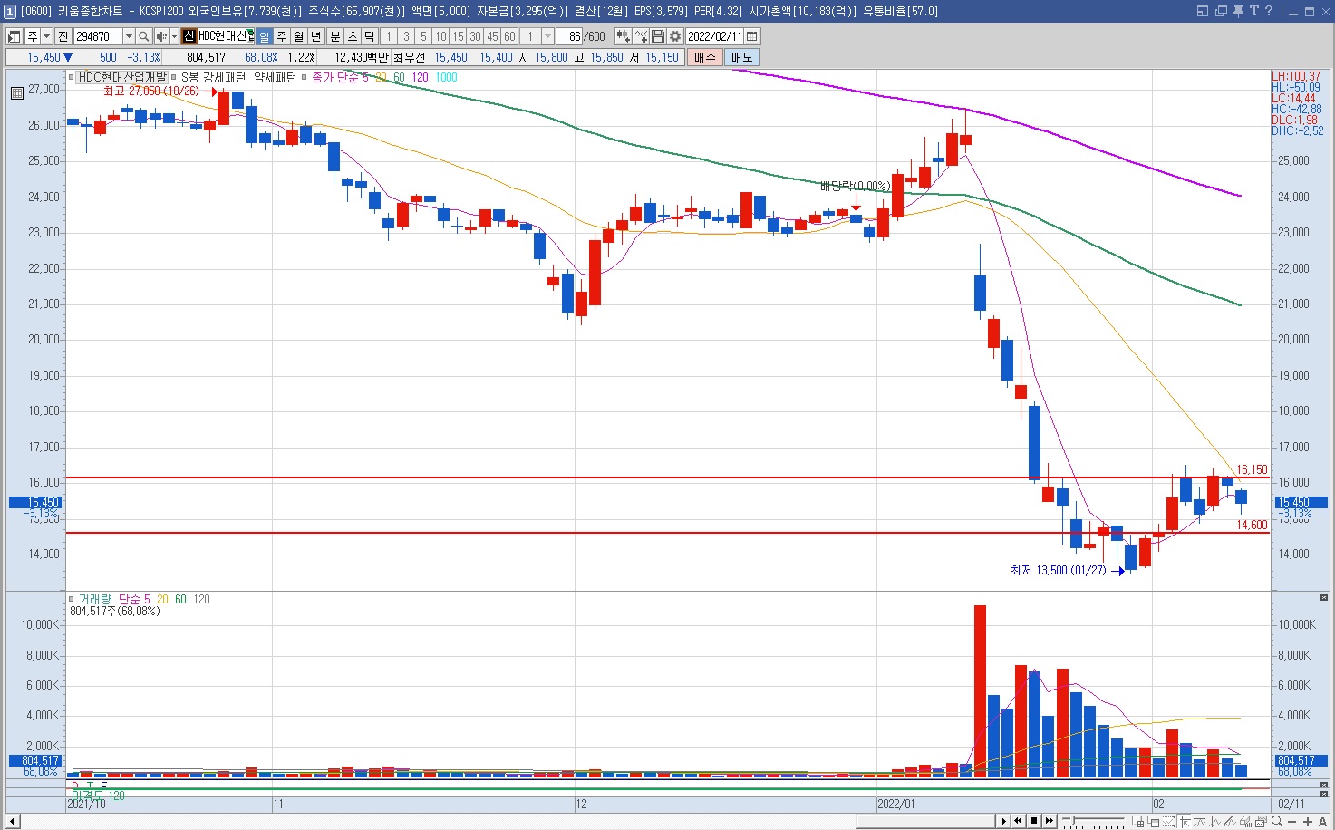Click the dashed chart range icon
1335x830 pixels.
[1168, 821]
